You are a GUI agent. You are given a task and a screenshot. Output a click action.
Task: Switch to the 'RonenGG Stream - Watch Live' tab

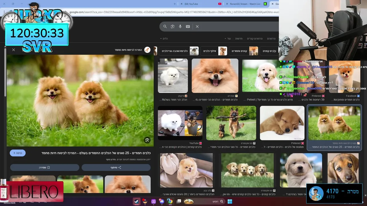point(247,4)
